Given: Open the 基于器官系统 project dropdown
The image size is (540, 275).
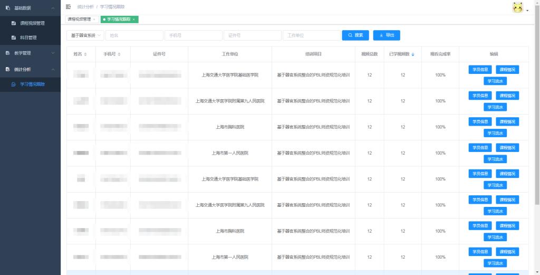Looking at the screenshot, I should click(85, 35).
